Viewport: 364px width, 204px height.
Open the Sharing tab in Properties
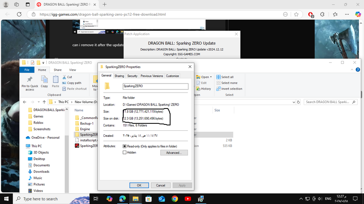click(119, 76)
